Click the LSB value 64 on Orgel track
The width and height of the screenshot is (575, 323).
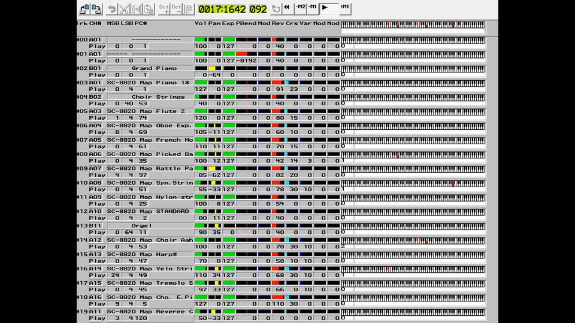(x=128, y=232)
